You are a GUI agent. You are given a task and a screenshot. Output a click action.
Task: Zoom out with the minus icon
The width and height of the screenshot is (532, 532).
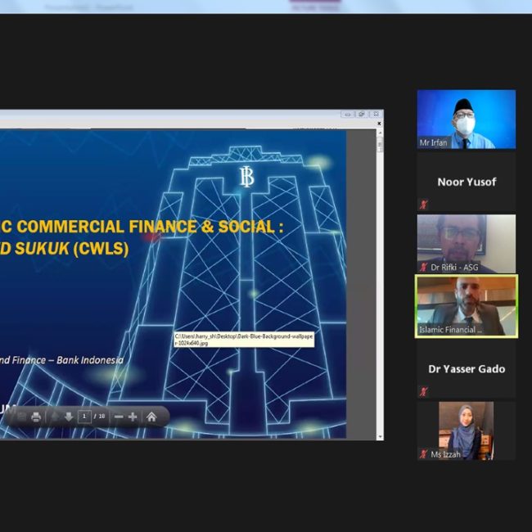point(119,417)
